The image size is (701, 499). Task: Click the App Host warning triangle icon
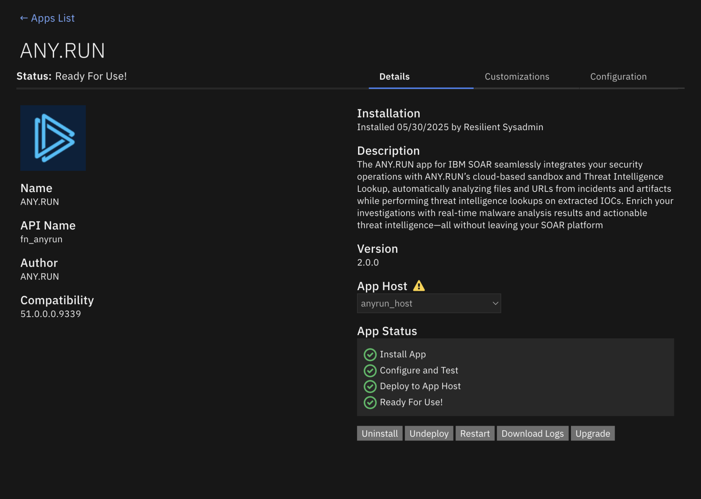point(419,286)
